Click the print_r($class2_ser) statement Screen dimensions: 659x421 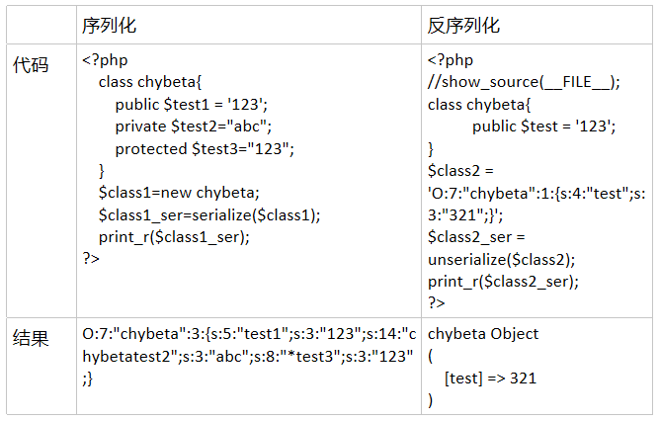(503, 280)
